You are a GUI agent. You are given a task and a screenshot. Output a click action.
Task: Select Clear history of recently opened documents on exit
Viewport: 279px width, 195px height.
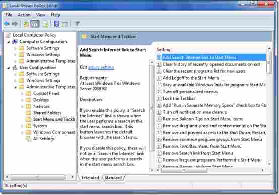point(212,64)
